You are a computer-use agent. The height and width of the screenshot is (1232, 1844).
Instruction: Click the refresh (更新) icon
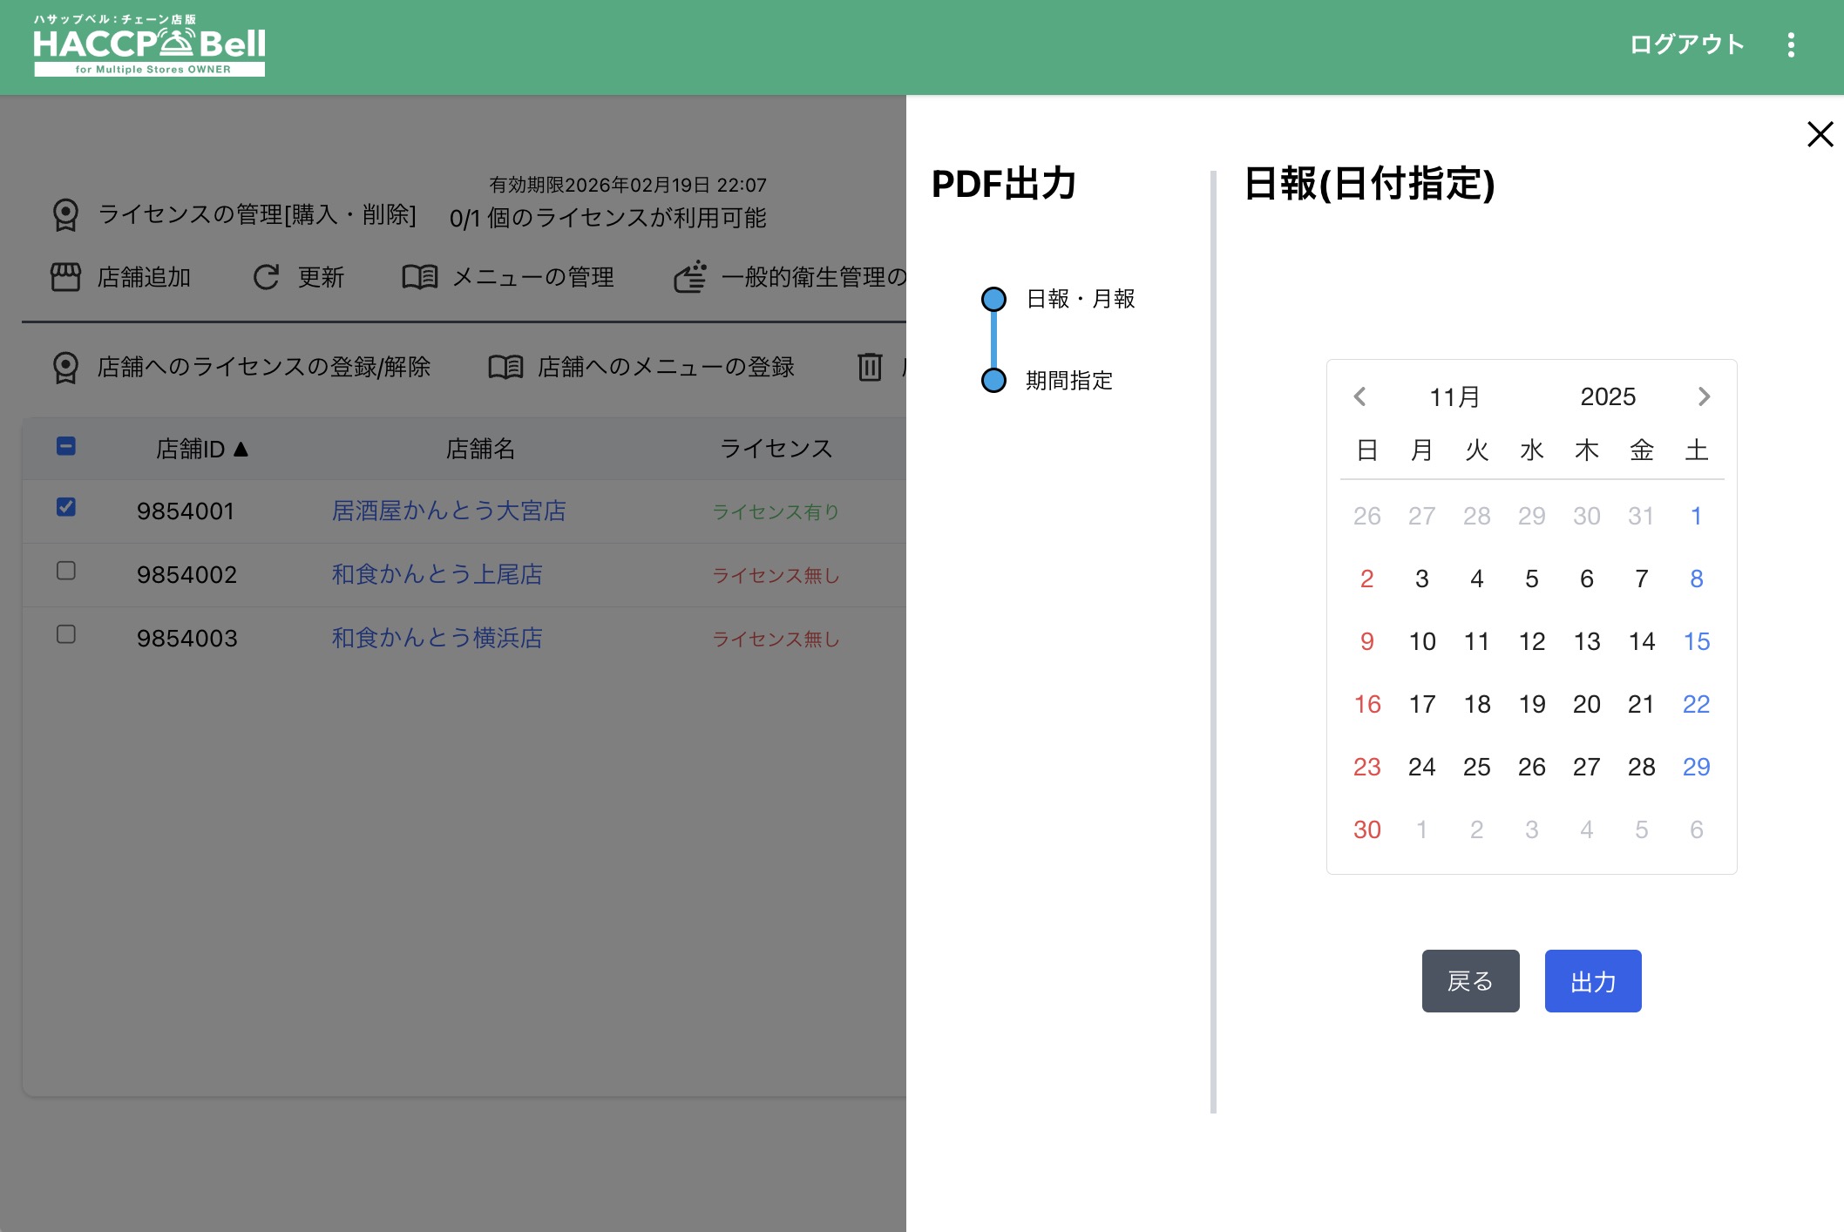266,277
